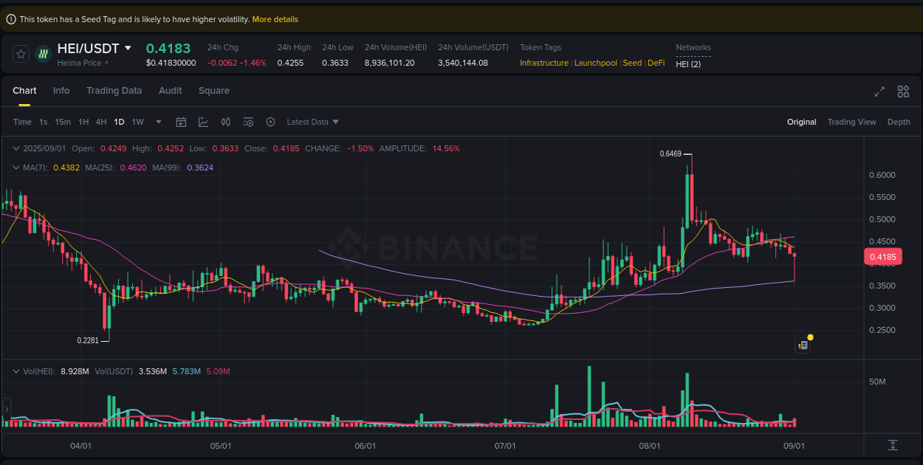Image resolution: width=923 pixels, height=465 pixels.
Task: Open the More details link
Action: coord(275,18)
